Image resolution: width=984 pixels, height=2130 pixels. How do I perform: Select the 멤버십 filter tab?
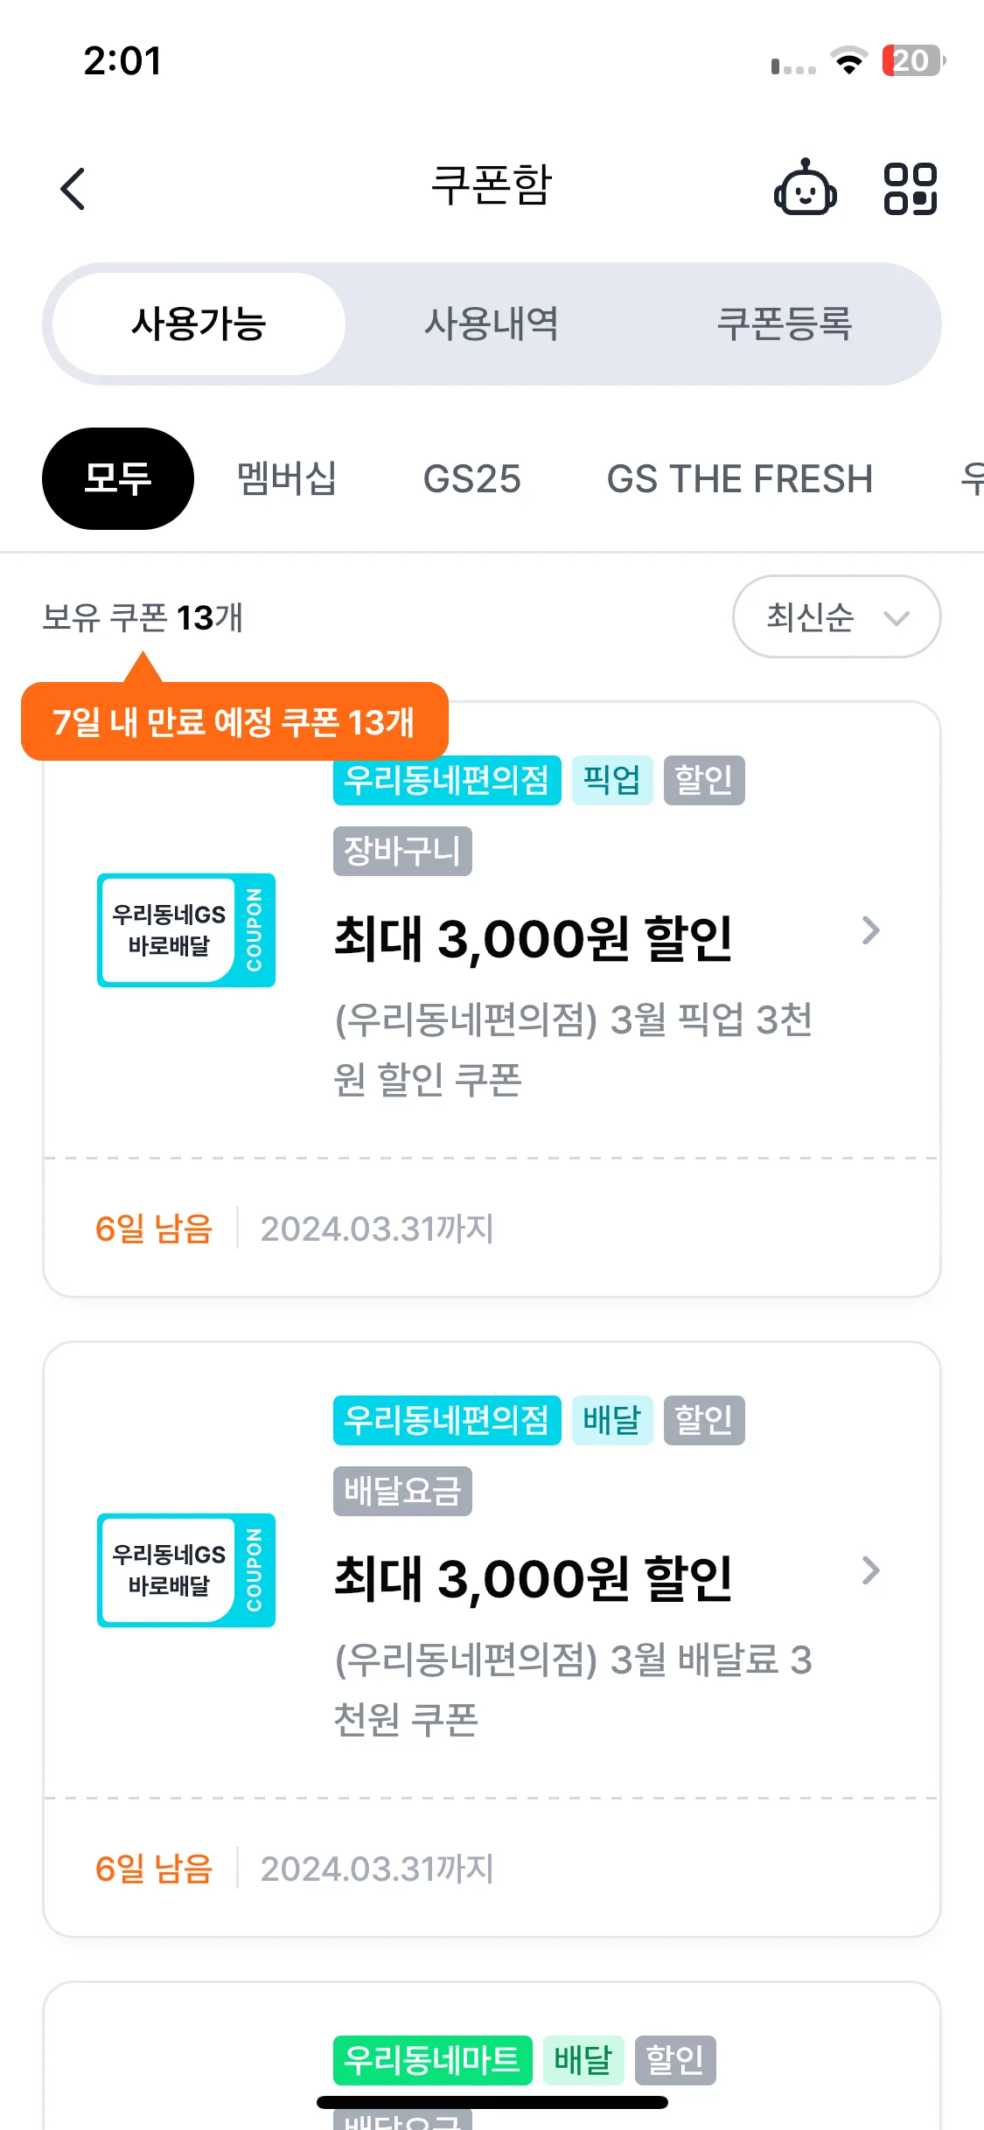coord(287,478)
